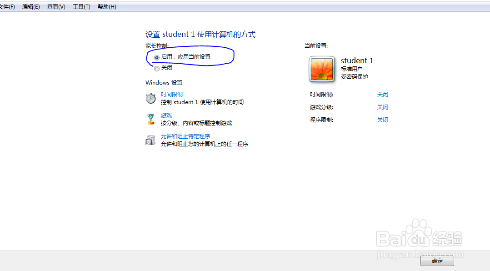Screen dimensions: 490x271
Task: Click the student 1 account name text
Action: (357, 60)
